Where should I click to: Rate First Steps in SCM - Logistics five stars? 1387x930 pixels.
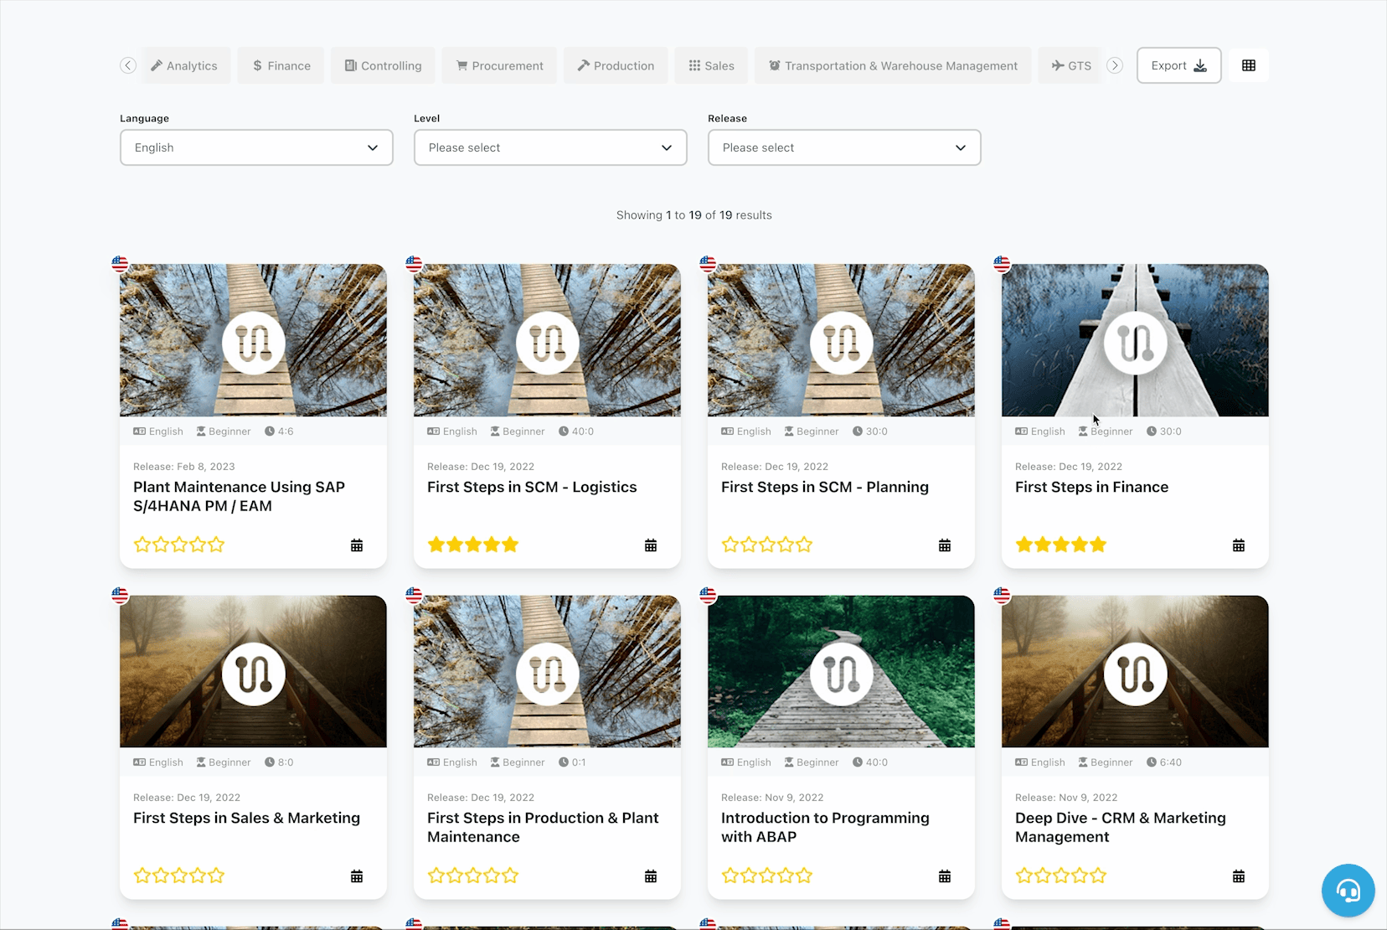pos(510,545)
